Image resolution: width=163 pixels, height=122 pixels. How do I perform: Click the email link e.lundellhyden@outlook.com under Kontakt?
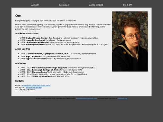point(36,85)
